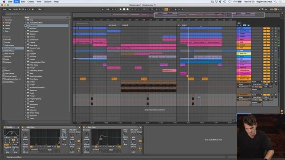This screenshot has height=160, width=285.
Task: Open the View menu
Action: tap(39, 2)
